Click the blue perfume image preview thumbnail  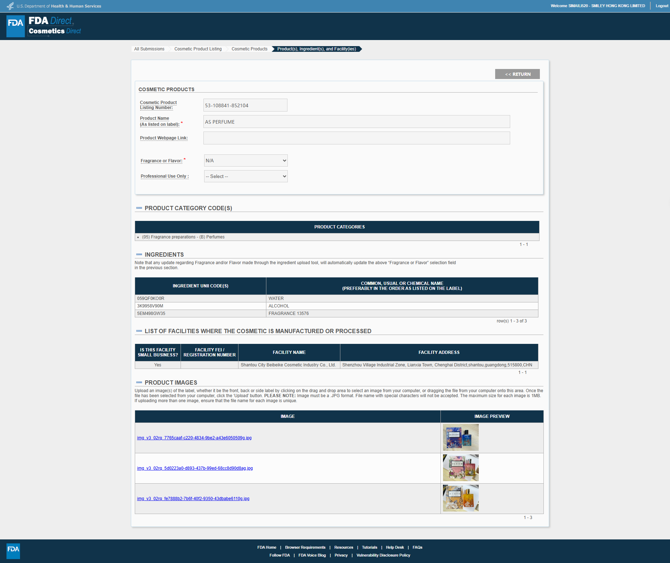coord(460,438)
